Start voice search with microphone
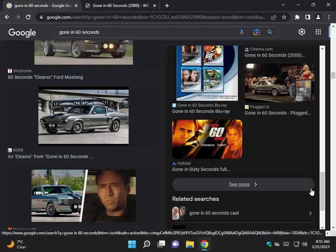 (x=242, y=32)
